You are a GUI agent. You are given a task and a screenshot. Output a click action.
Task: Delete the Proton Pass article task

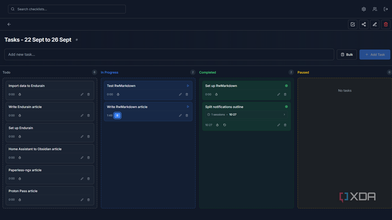(x=89, y=200)
